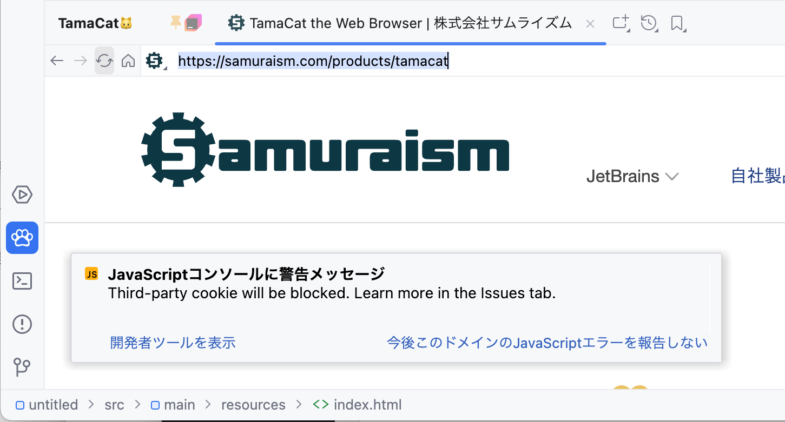Screen dimensions: 785x422
Task: Go back to the previous page
Action: 57,61
